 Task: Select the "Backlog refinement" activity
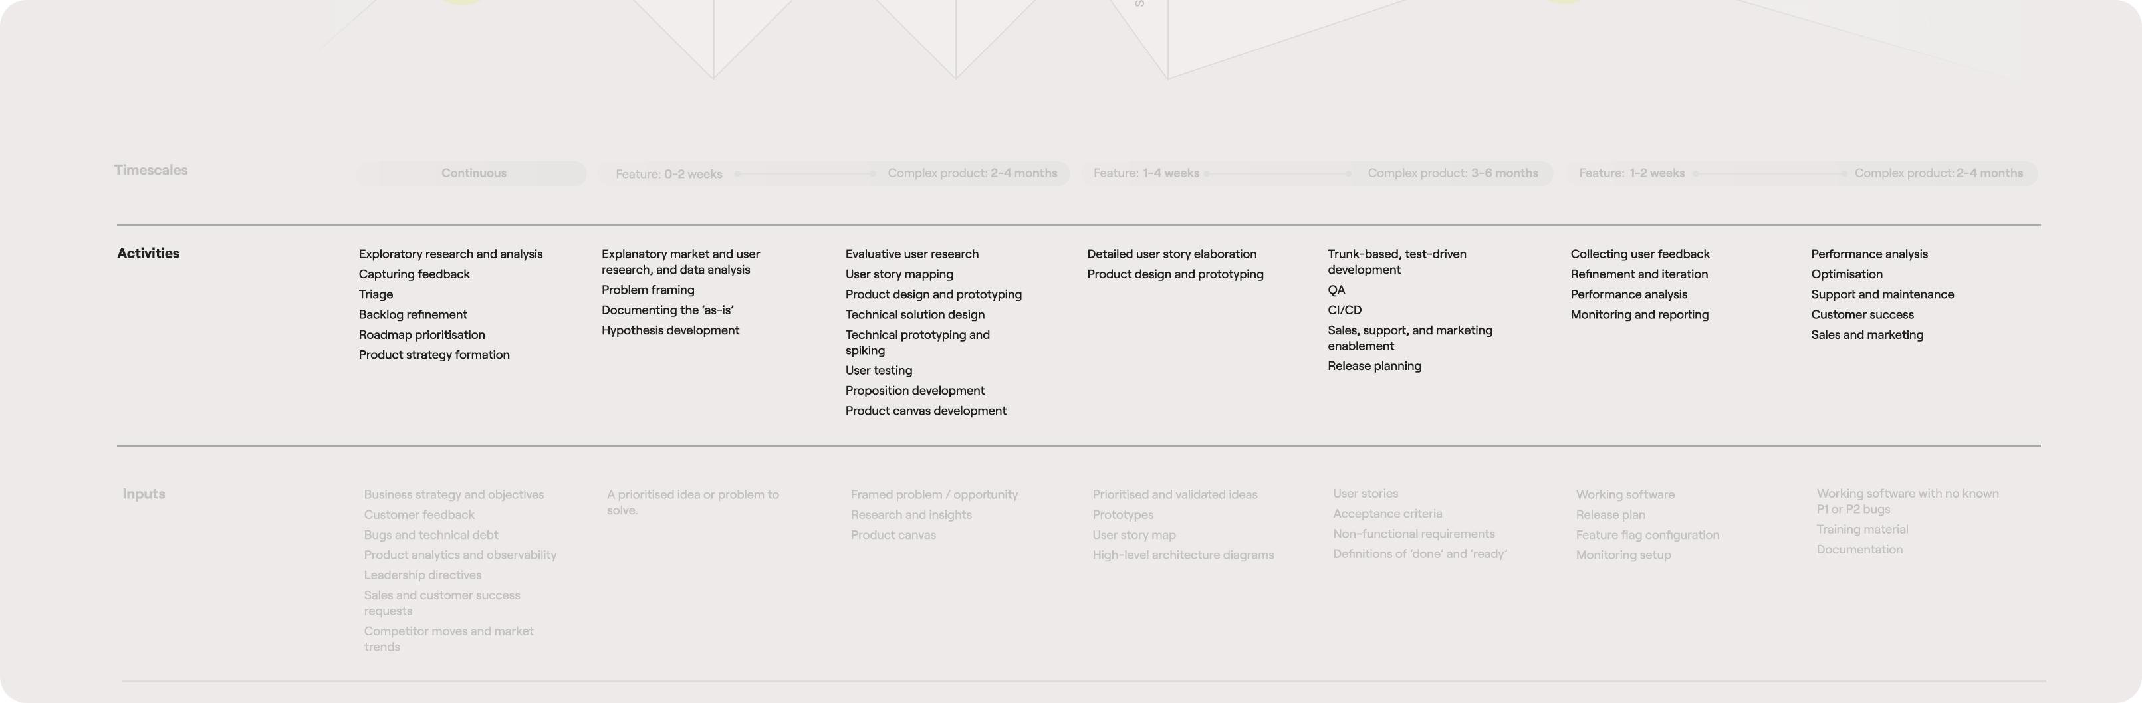tap(412, 315)
